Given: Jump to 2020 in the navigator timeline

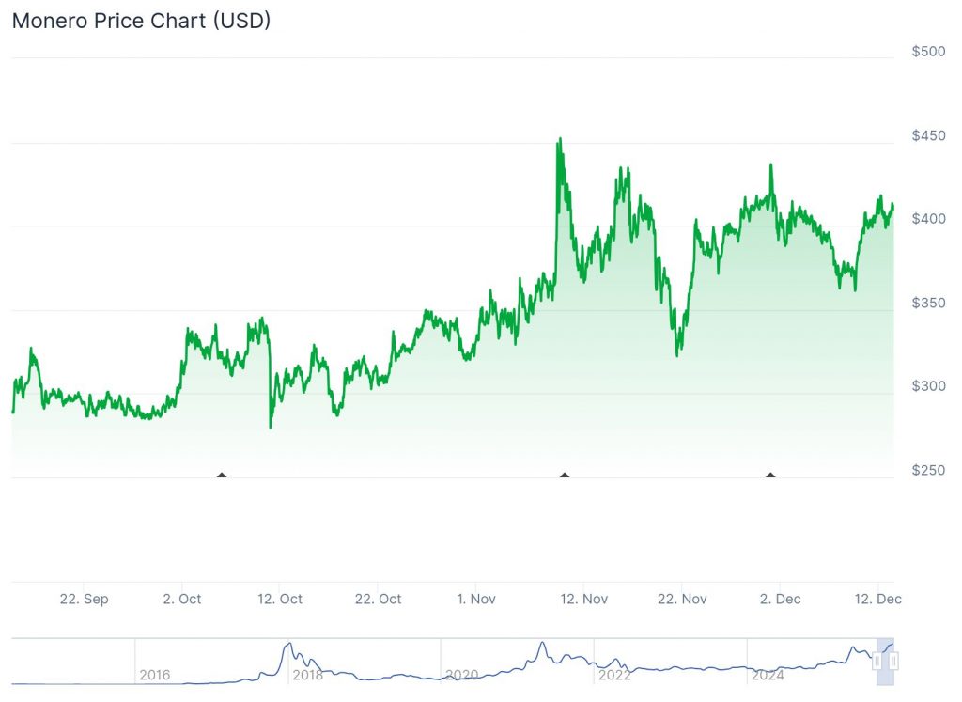Looking at the screenshot, I should [461, 675].
